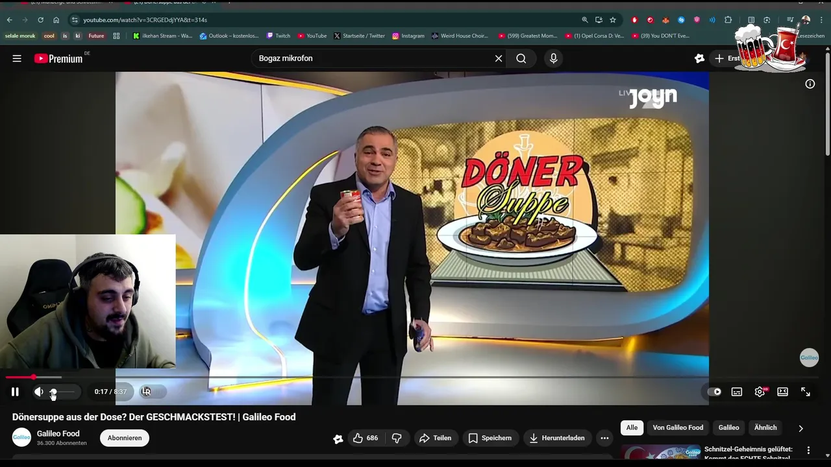Viewport: 831px width, 467px height.
Task: Open the browser zoom magnifier icon
Action: [x=584, y=20]
